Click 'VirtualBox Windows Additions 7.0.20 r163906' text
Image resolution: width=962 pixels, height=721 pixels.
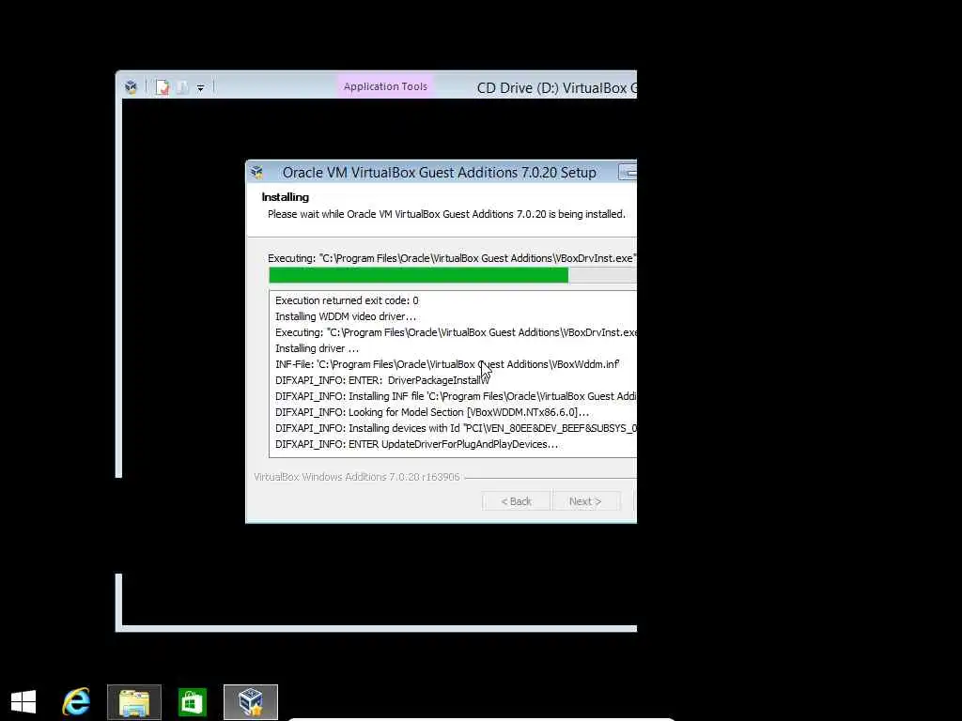point(356,476)
